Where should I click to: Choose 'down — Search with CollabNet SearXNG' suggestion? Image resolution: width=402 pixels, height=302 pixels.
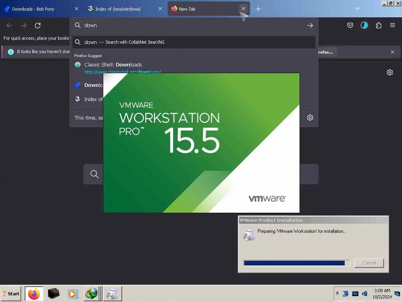194,42
